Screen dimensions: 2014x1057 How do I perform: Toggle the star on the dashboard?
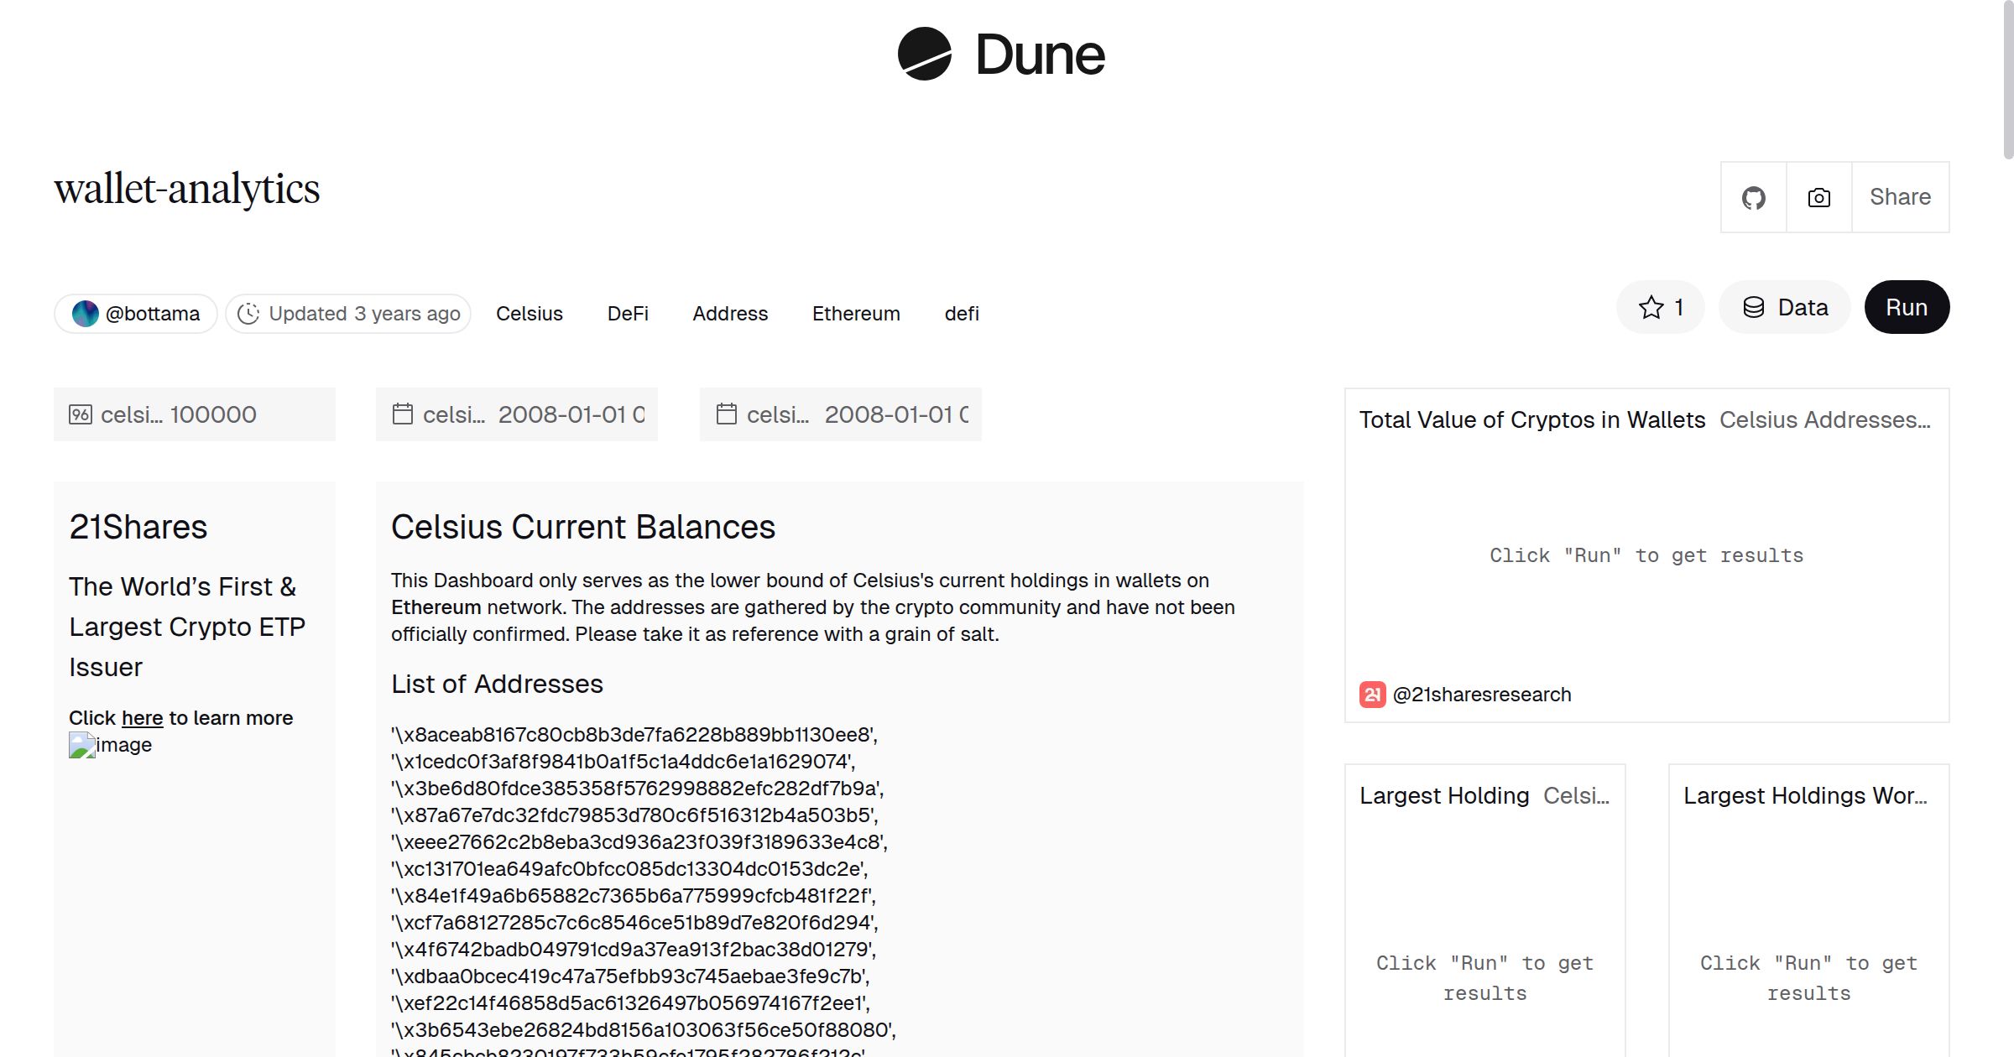coord(1651,306)
